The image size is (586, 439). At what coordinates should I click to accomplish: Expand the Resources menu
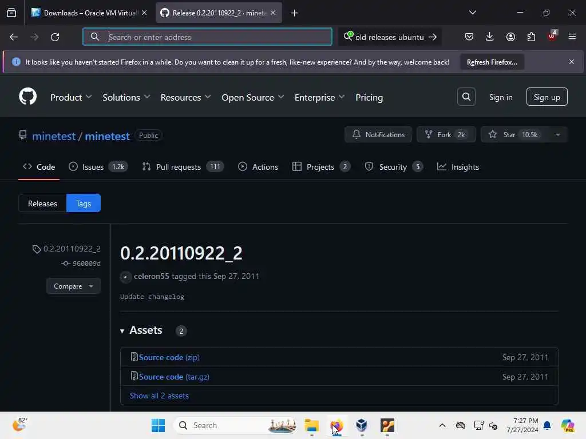[x=186, y=97]
